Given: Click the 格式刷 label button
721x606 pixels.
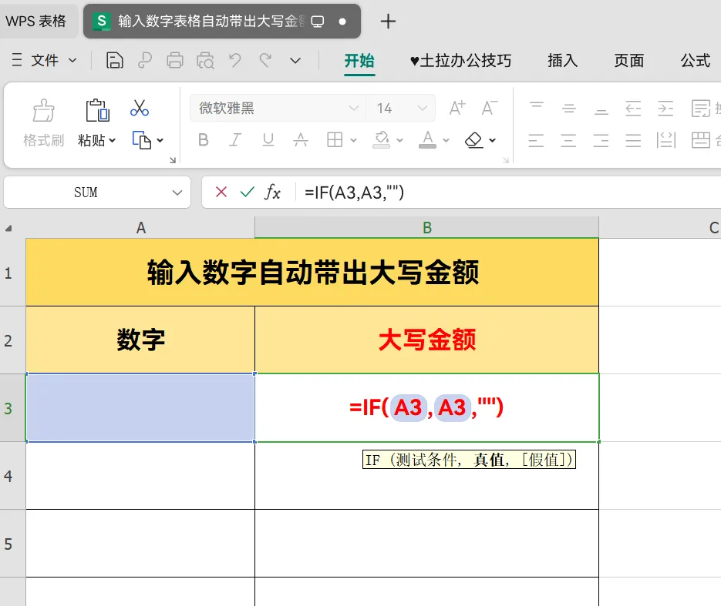Looking at the screenshot, I should click(44, 140).
